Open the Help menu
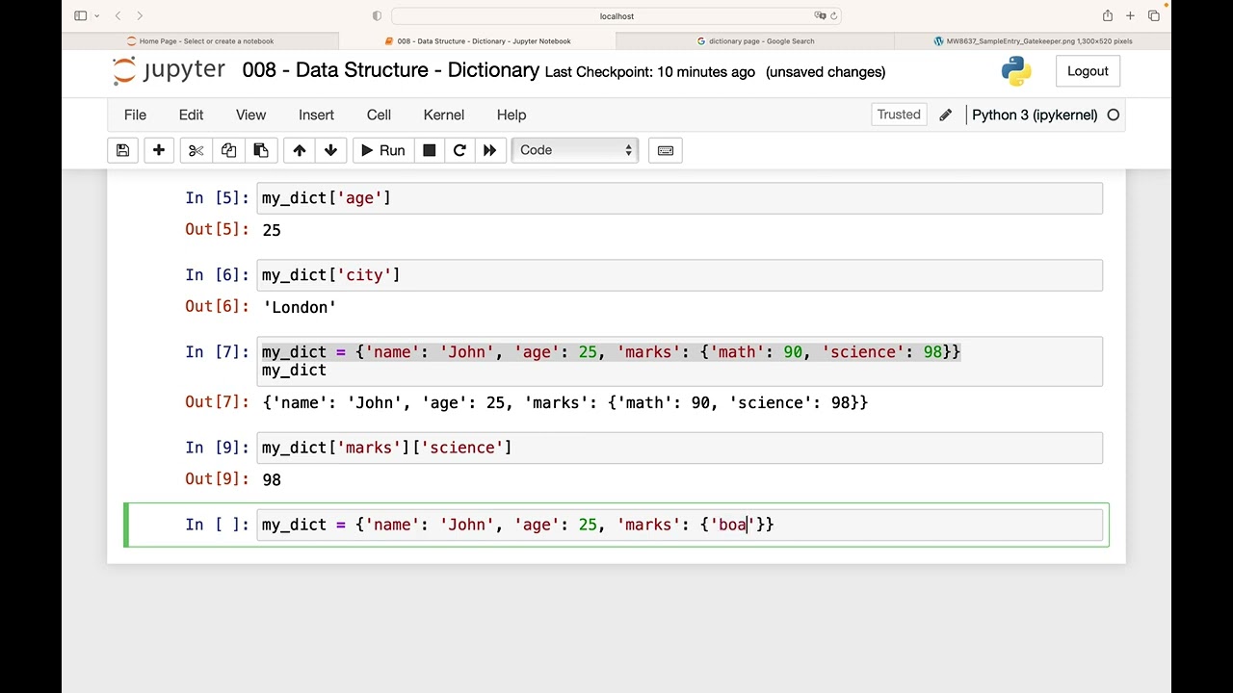1233x693 pixels. [512, 115]
